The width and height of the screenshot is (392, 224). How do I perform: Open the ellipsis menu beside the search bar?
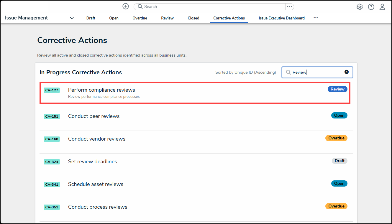[289, 6]
